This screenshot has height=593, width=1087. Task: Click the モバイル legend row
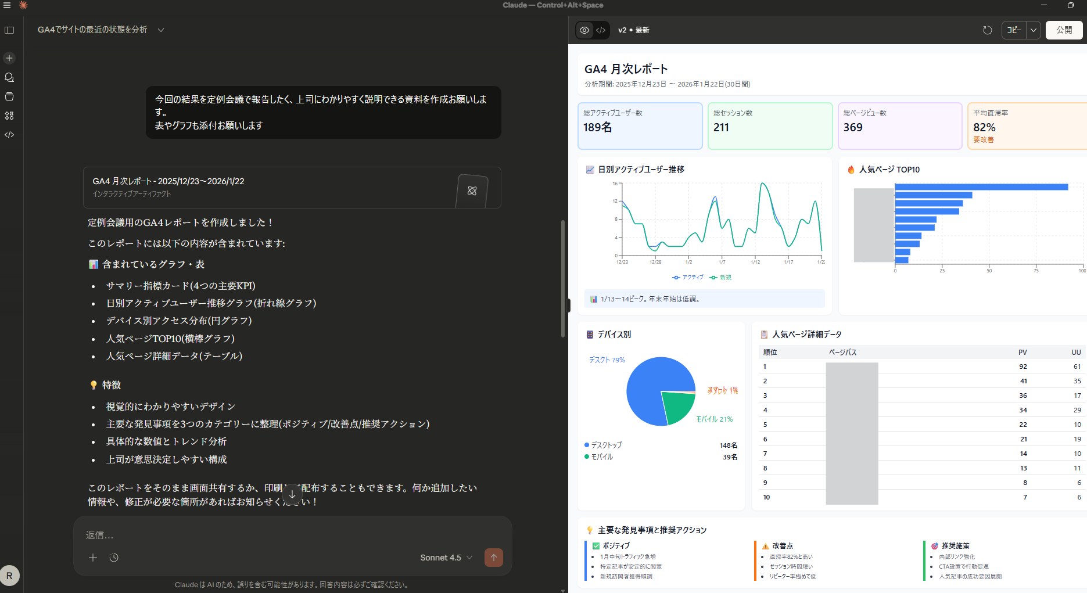click(661, 457)
